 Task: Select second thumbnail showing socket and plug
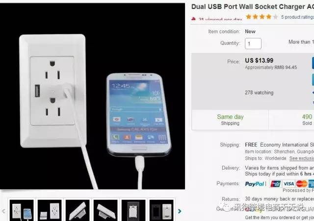pos(50,210)
